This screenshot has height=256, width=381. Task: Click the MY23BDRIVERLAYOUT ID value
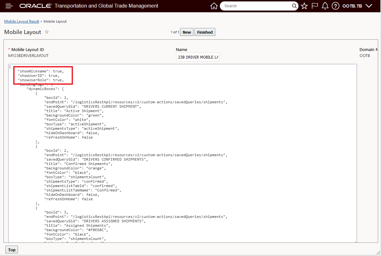(x=28, y=56)
